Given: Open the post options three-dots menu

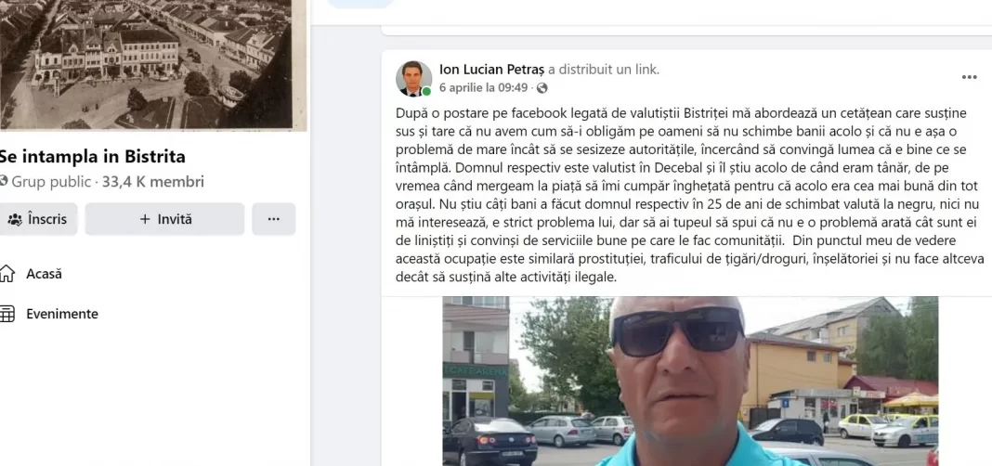Looking at the screenshot, I should pyautogui.click(x=969, y=77).
